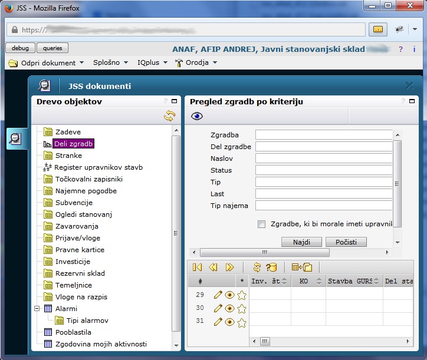
Task: Go to next page of results
Action: [x=230, y=267]
